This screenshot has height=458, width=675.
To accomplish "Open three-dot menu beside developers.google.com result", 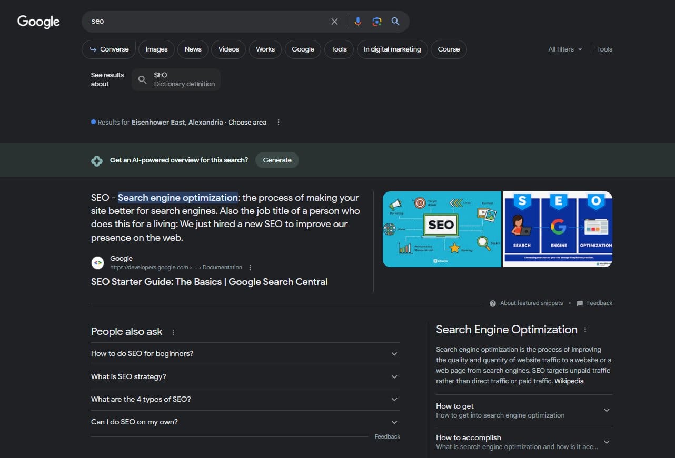I will (250, 268).
